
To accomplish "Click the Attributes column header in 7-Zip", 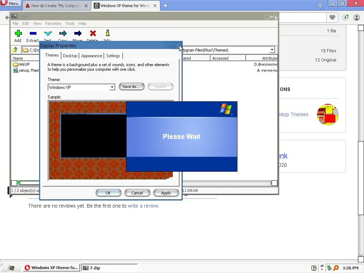I will (x=262, y=58).
